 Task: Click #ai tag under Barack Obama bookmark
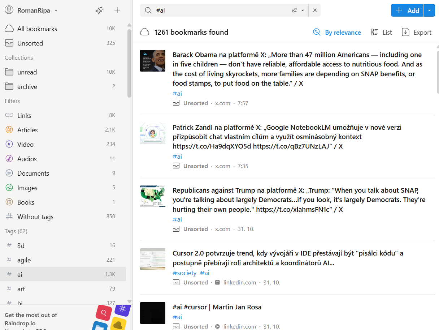click(177, 94)
